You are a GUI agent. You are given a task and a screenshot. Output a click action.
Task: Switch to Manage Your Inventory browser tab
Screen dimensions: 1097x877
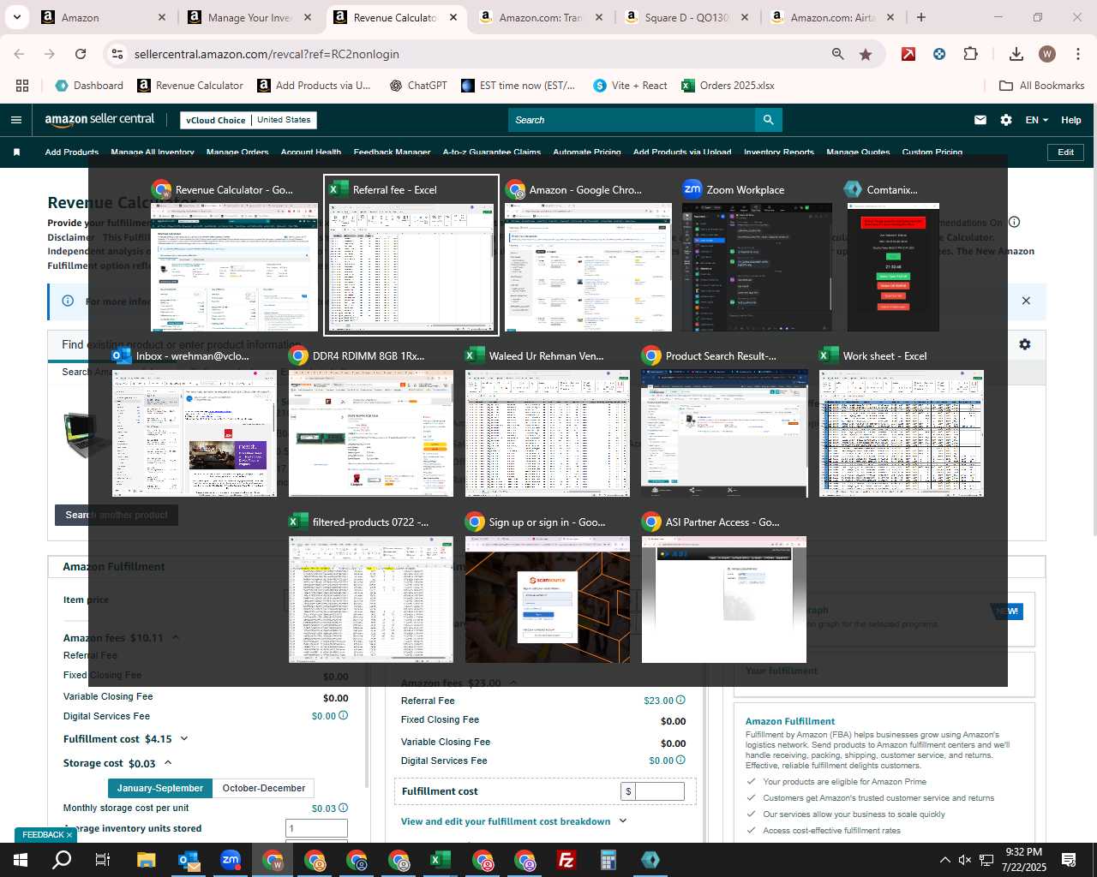coord(249,17)
